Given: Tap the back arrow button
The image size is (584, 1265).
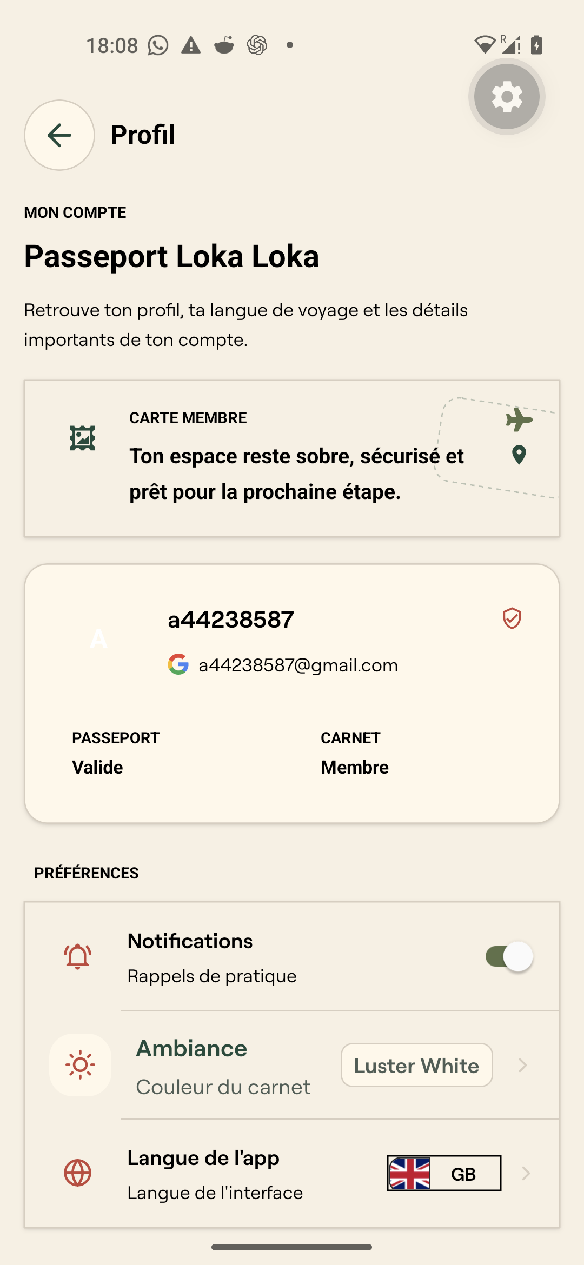Looking at the screenshot, I should coord(59,135).
